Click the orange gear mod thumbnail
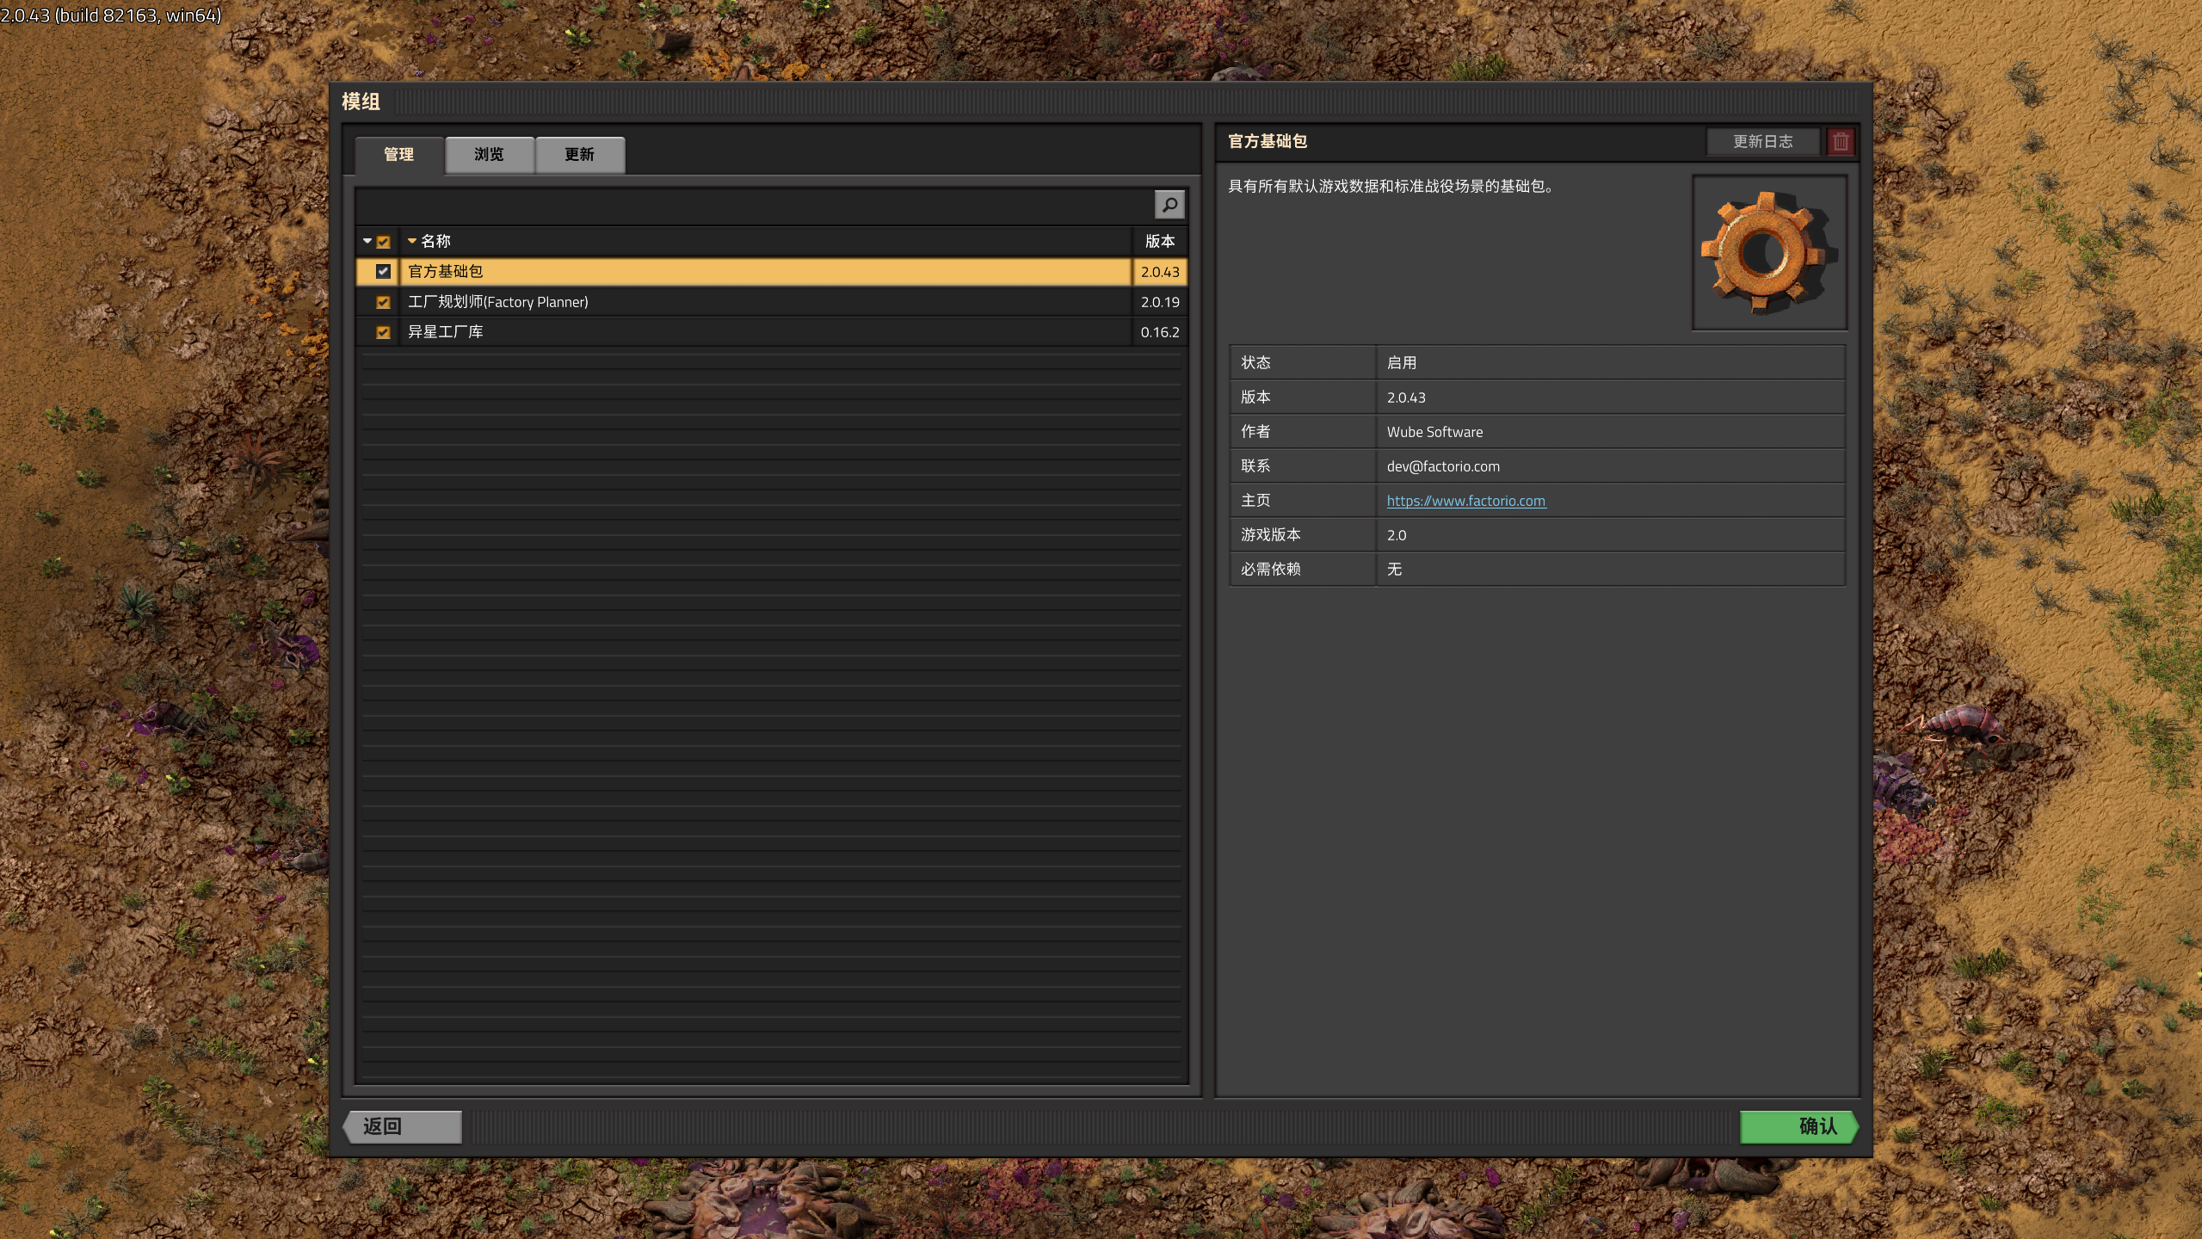Screen dimensions: 2202x1239 (1768, 252)
